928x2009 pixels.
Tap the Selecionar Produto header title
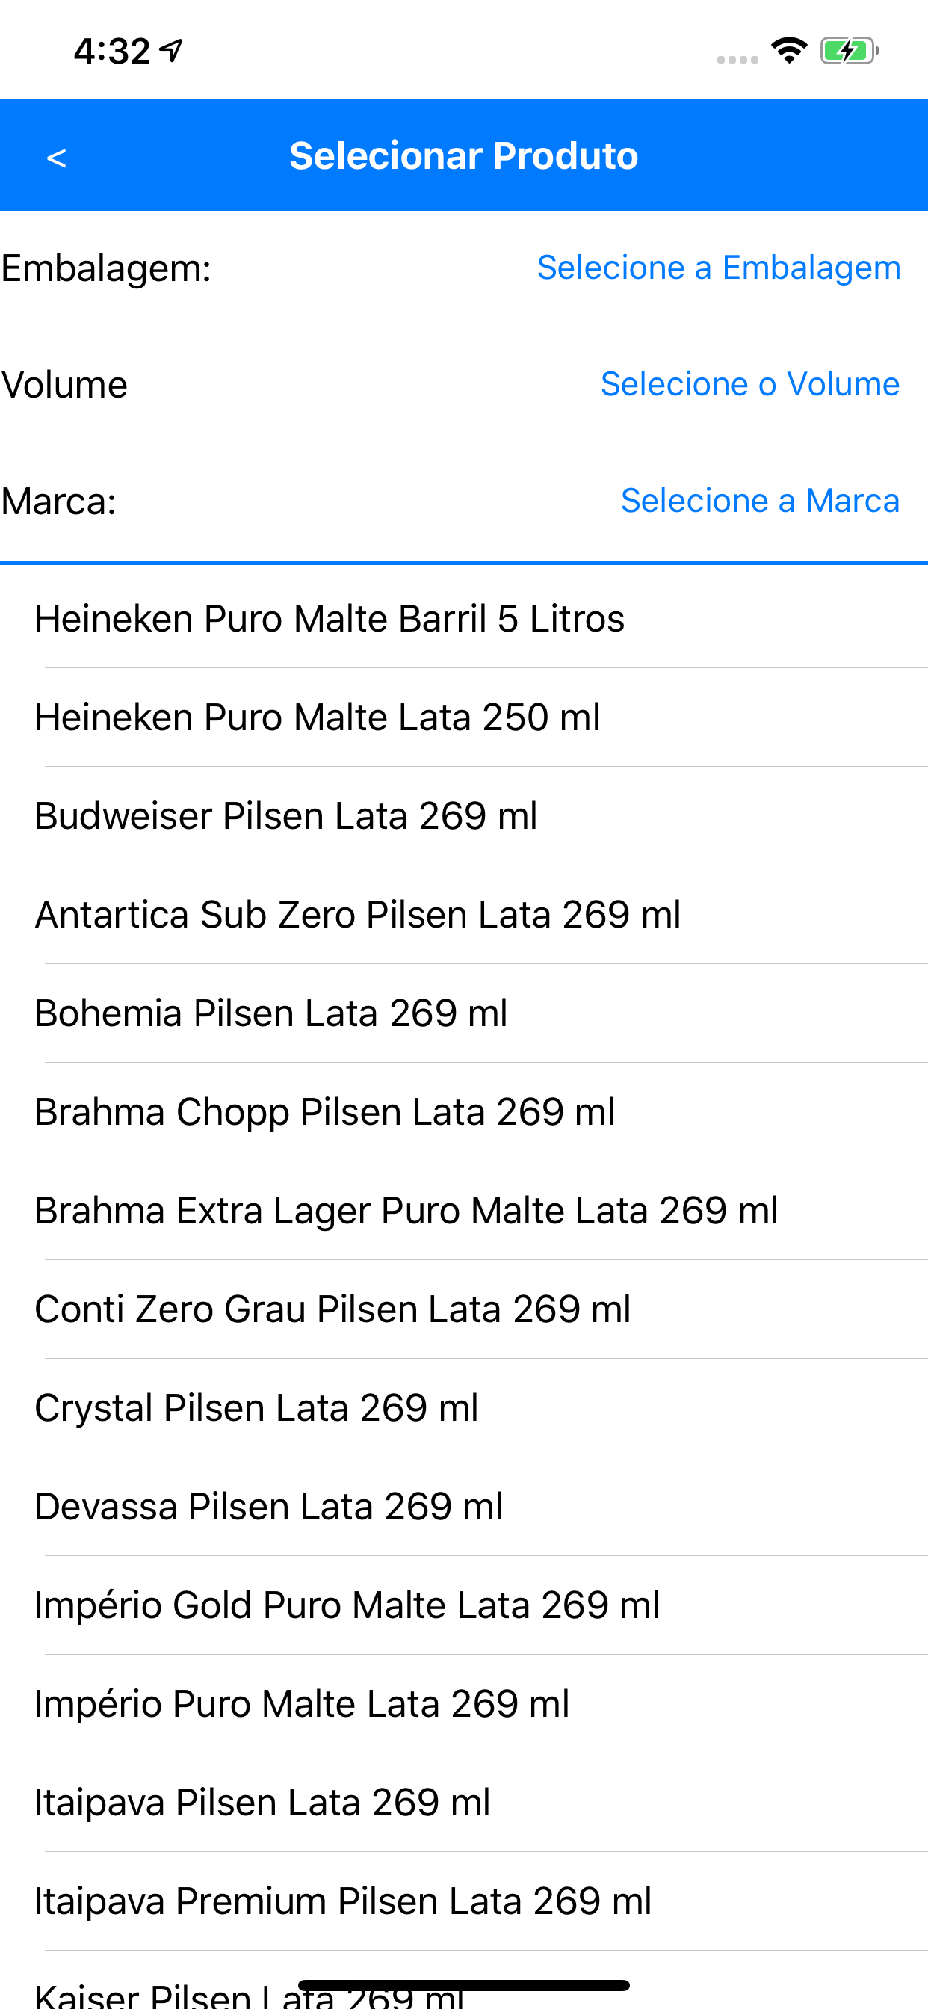[464, 156]
